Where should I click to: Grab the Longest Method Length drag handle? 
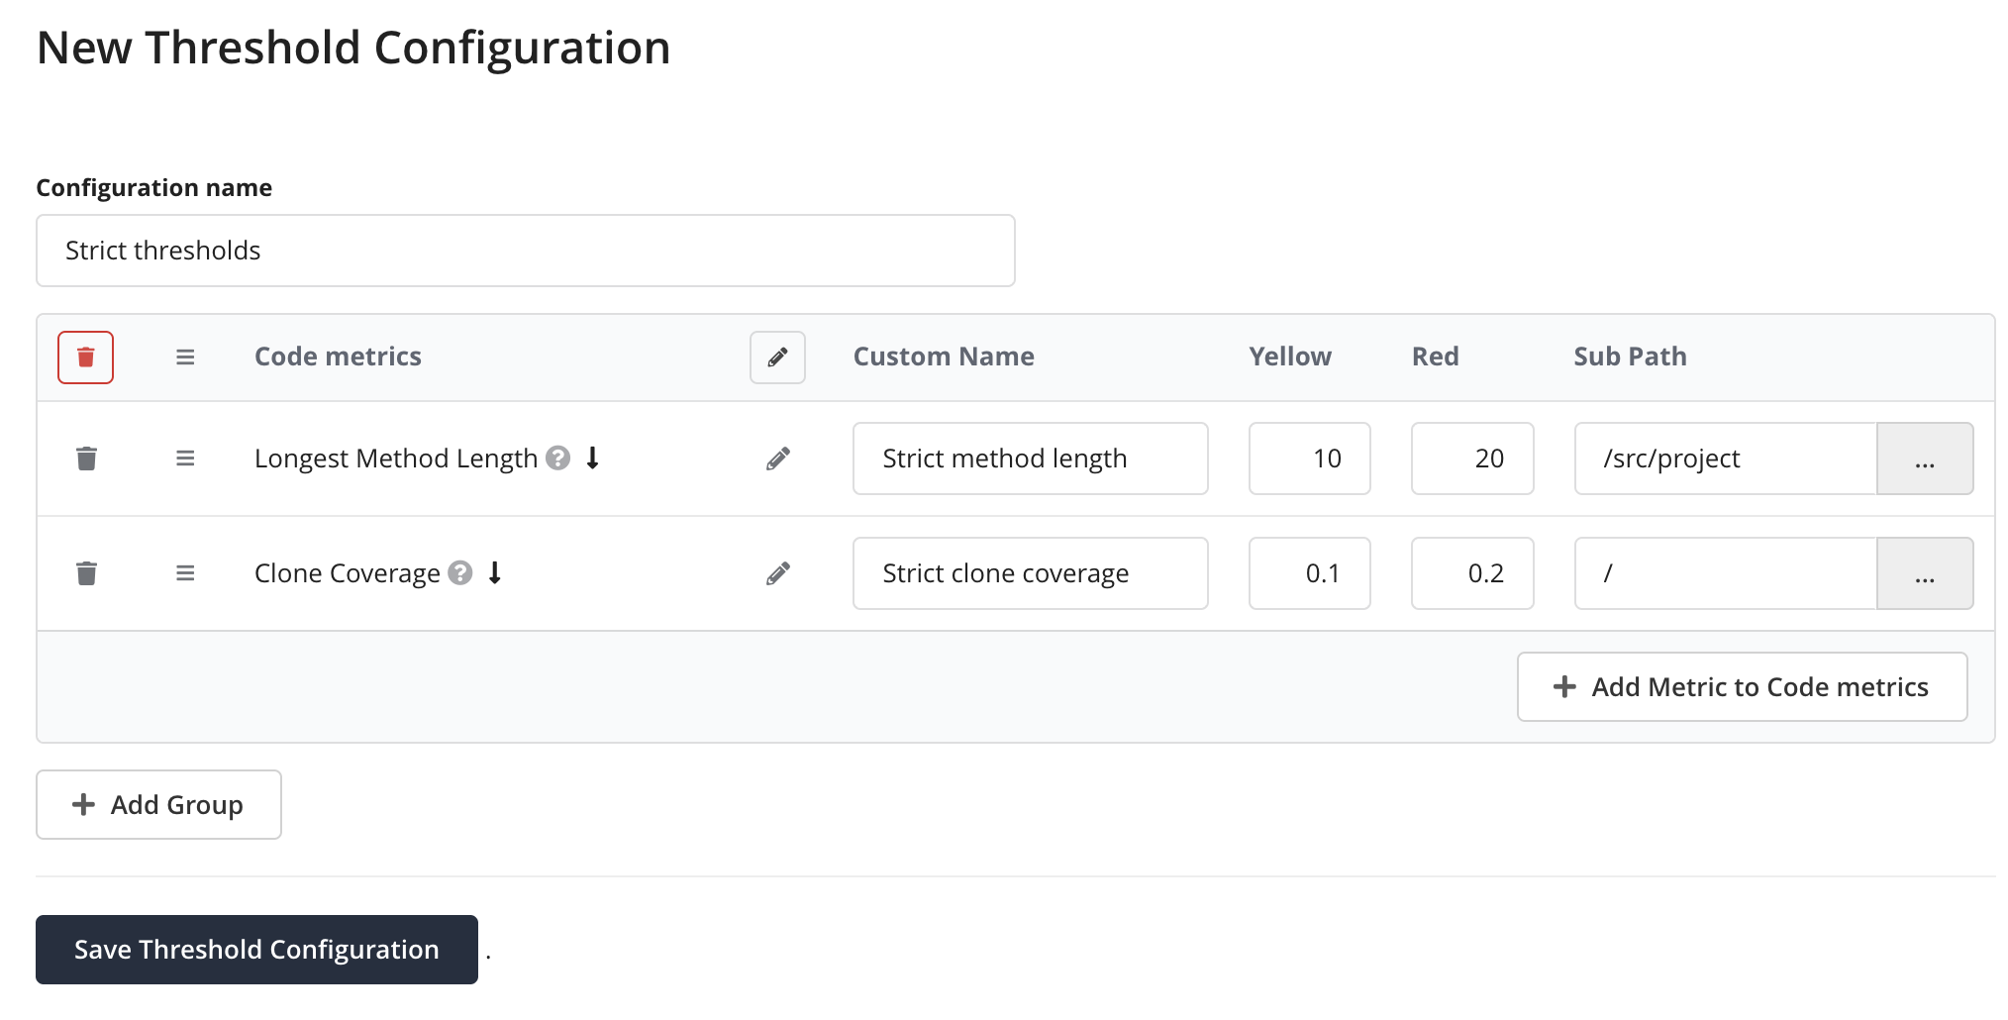(185, 459)
